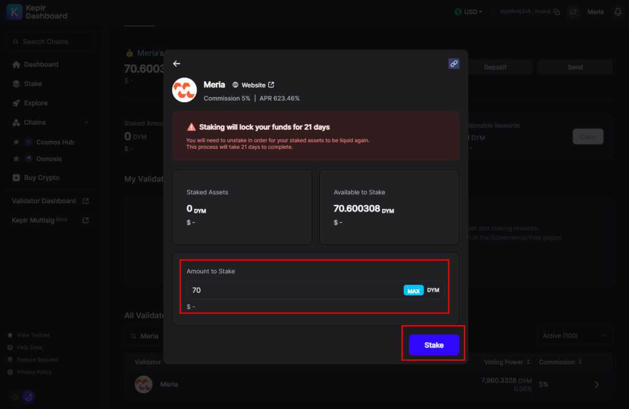Open the Active (100) validator filter dropdown
Image resolution: width=629 pixels, height=409 pixels.
pyautogui.click(x=574, y=336)
